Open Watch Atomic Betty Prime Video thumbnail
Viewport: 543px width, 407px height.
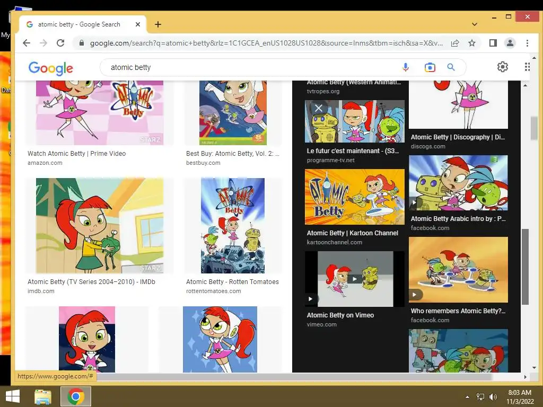[99, 113]
